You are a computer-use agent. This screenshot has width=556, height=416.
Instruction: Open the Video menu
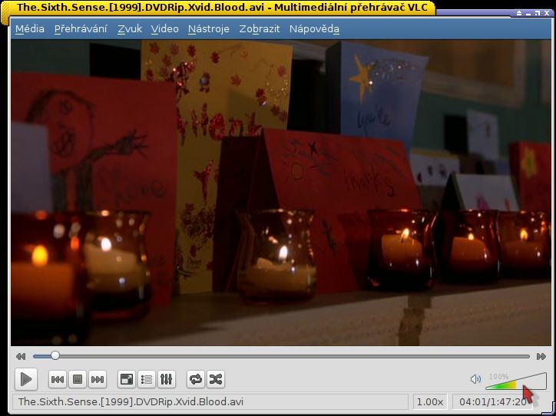tap(164, 28)
